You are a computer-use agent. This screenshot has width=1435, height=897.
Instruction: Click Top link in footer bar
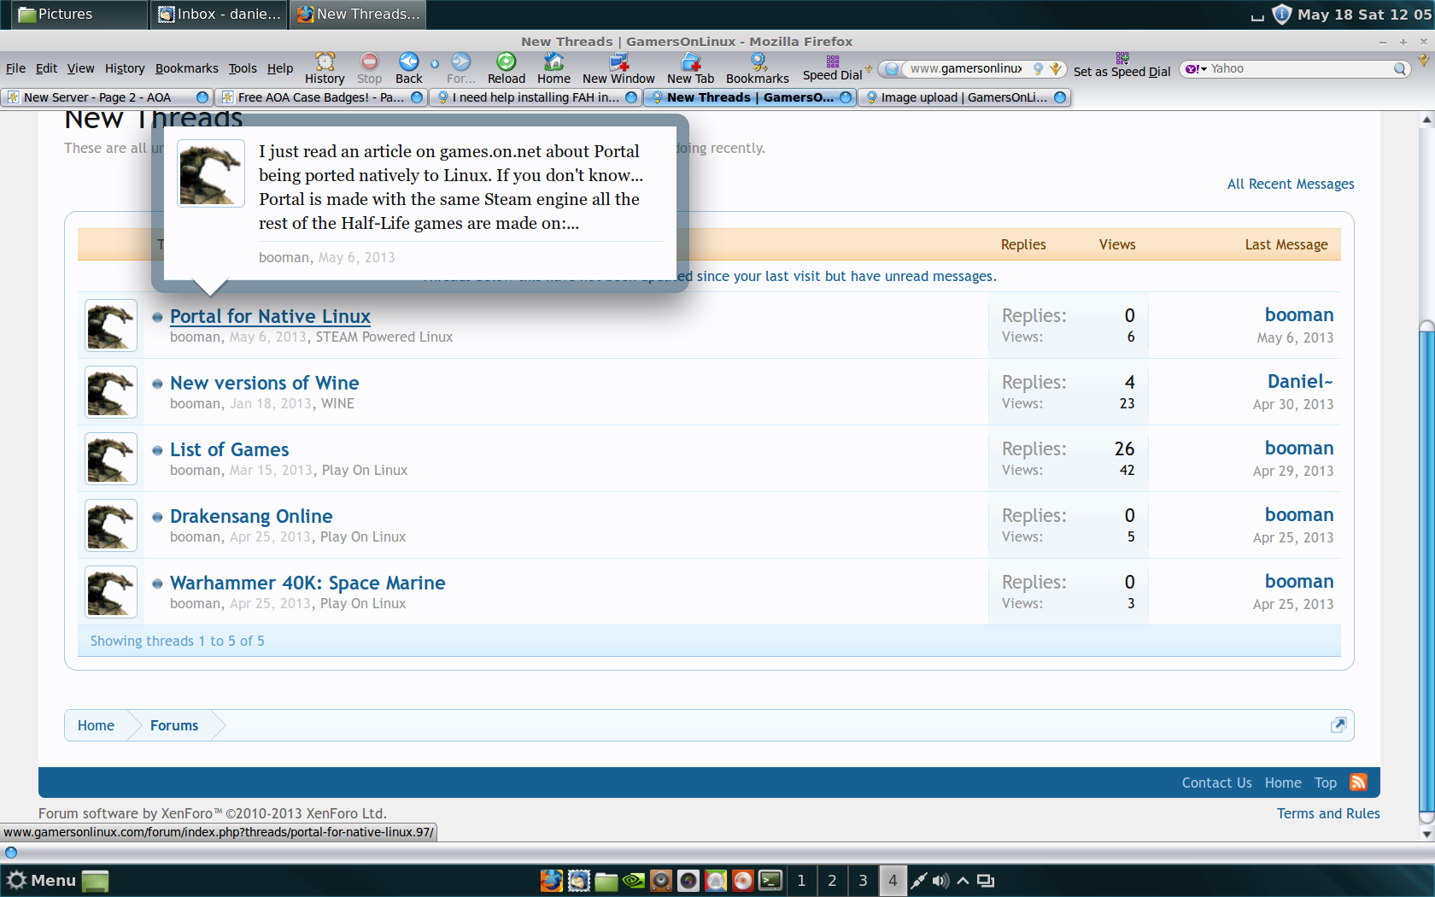pos(1325,783)
